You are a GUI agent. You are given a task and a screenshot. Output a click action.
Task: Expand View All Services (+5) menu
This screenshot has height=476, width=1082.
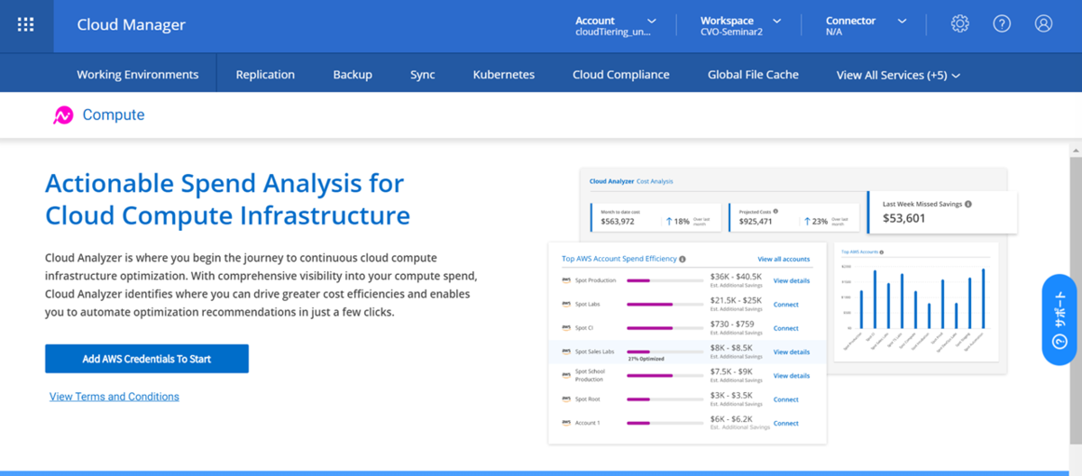[x=898, y=75]
